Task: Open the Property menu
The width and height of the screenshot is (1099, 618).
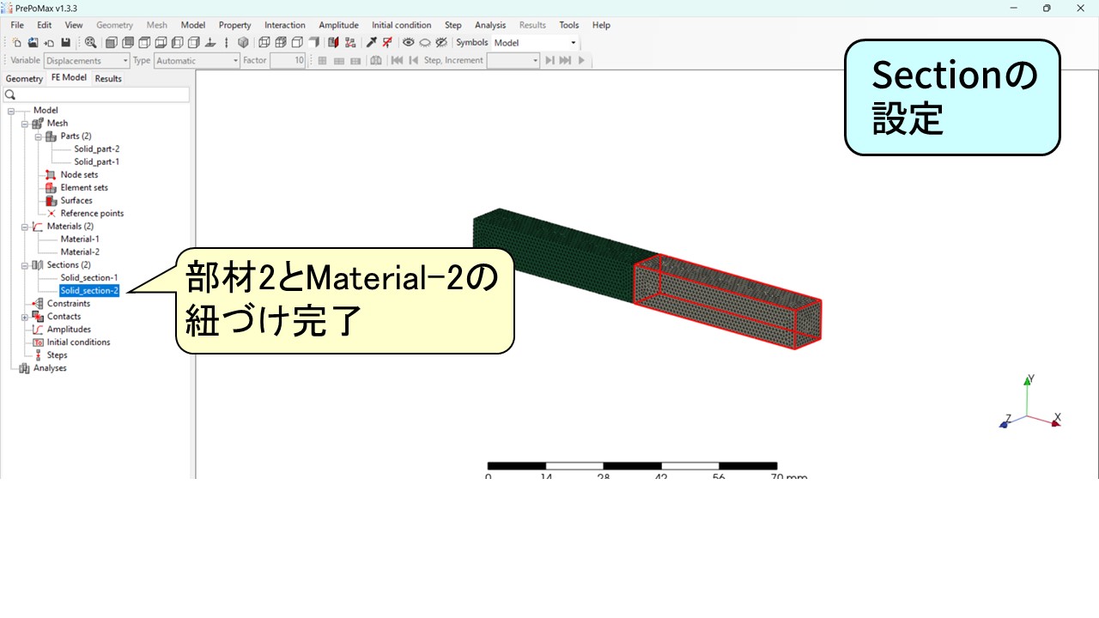Action: pos(234,25)
